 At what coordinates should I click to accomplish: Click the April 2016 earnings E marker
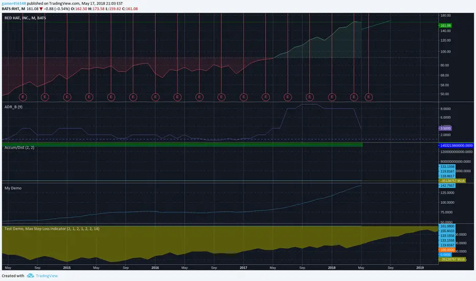[177, 97]
